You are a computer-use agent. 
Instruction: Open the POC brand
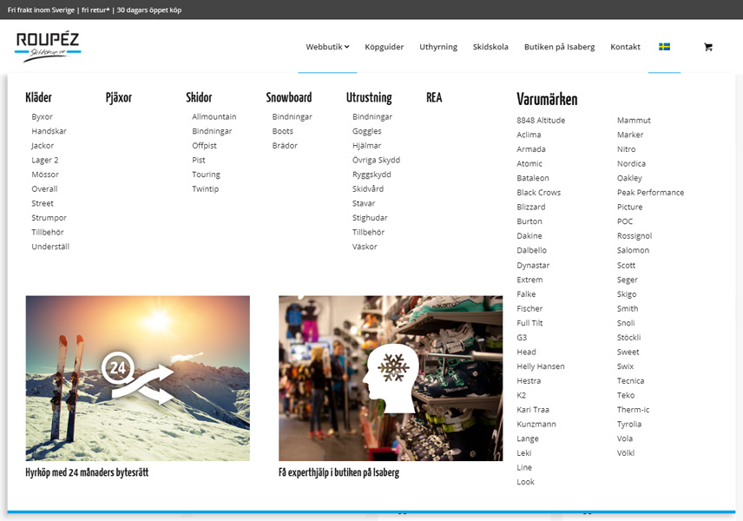625,221
